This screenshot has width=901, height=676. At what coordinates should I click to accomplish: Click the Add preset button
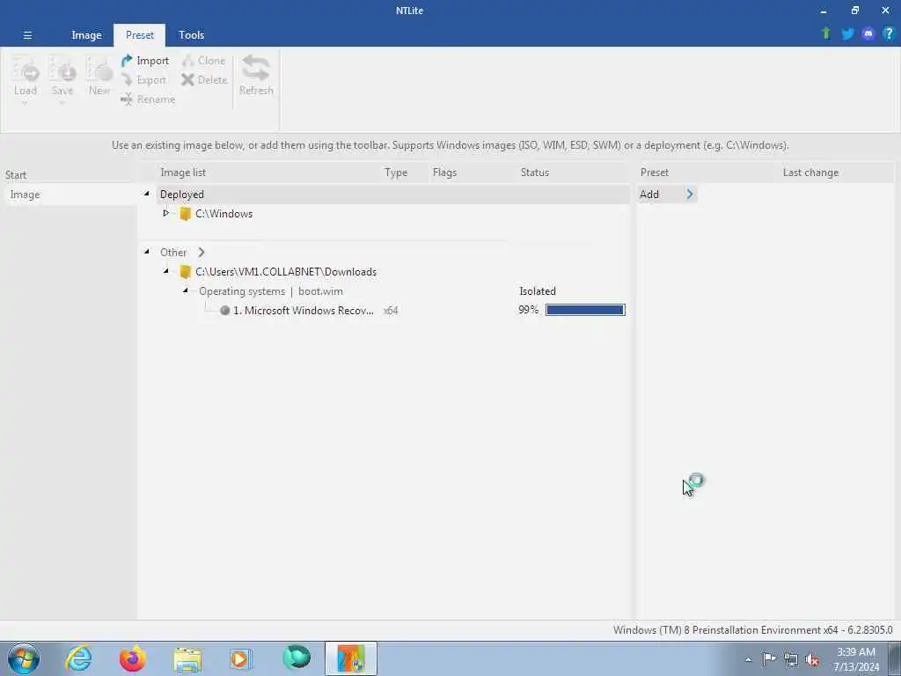point(649,195)
